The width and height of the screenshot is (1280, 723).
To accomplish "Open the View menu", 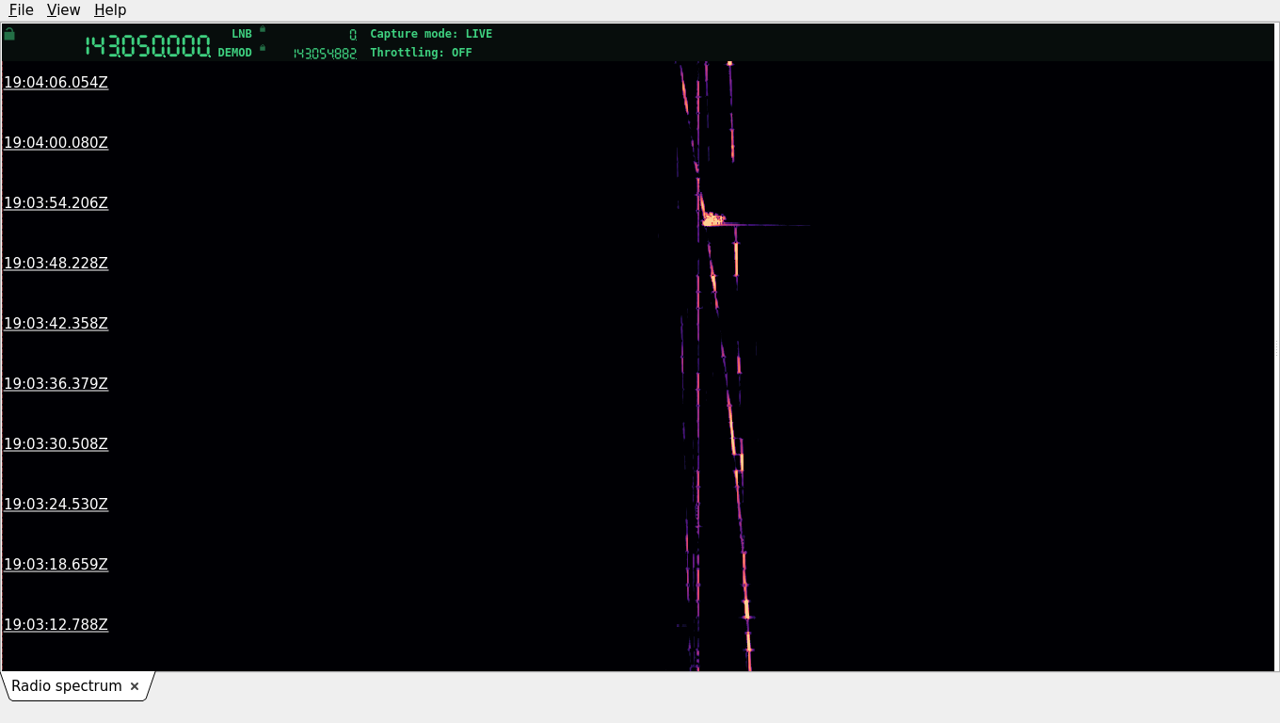I will (x=63, y=10).
